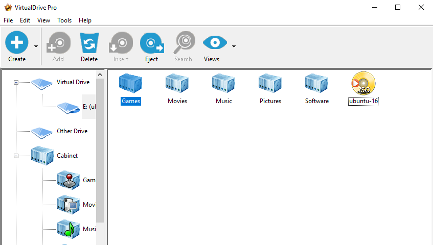
Task: Click the Add toolbar icon
Action: (58, 42)
